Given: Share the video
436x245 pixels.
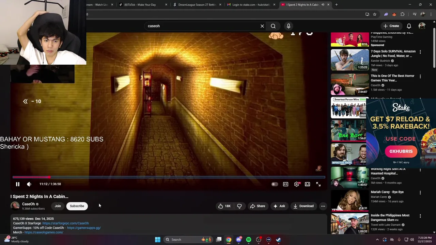Looking at the screenshot, I should point(258,206).
